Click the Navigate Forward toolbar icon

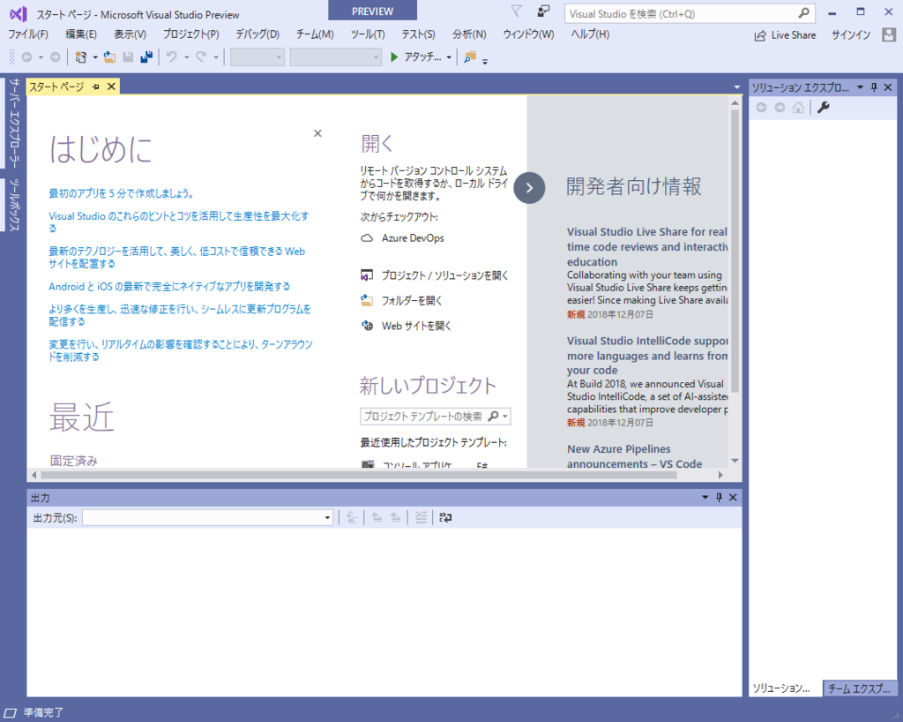pos(56,57)
